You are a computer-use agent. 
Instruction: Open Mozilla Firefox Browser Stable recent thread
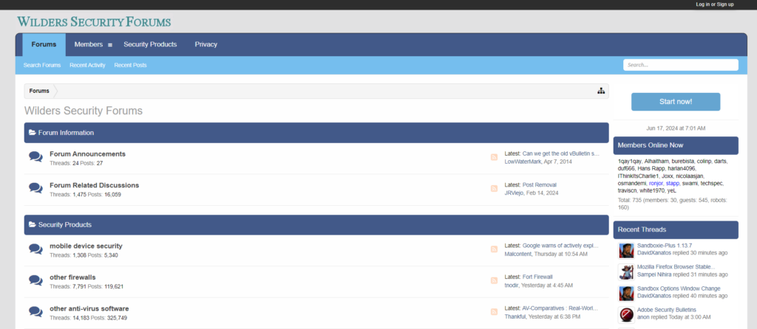(676, 266)
